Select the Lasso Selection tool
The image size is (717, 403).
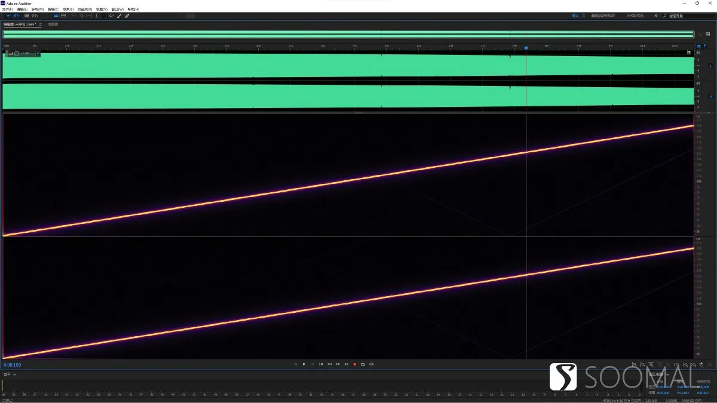click(x=112, y=16)
